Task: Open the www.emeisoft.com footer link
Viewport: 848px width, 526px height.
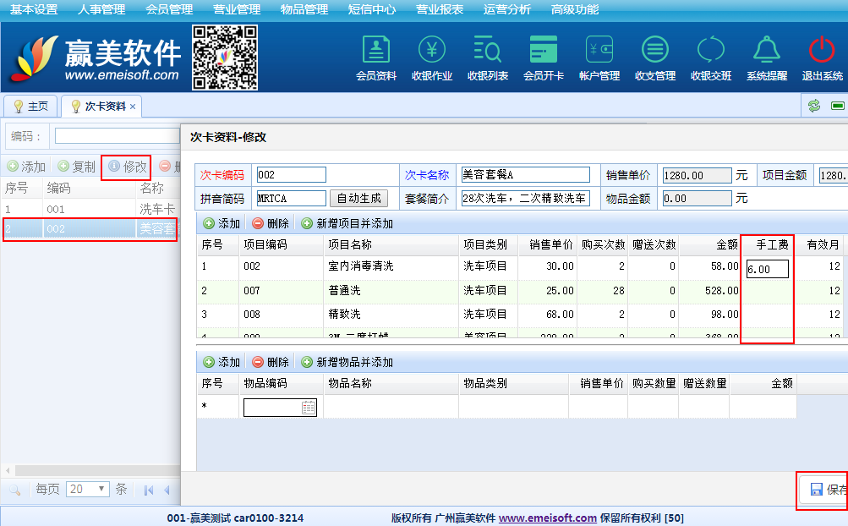Action: click(547, 518)
